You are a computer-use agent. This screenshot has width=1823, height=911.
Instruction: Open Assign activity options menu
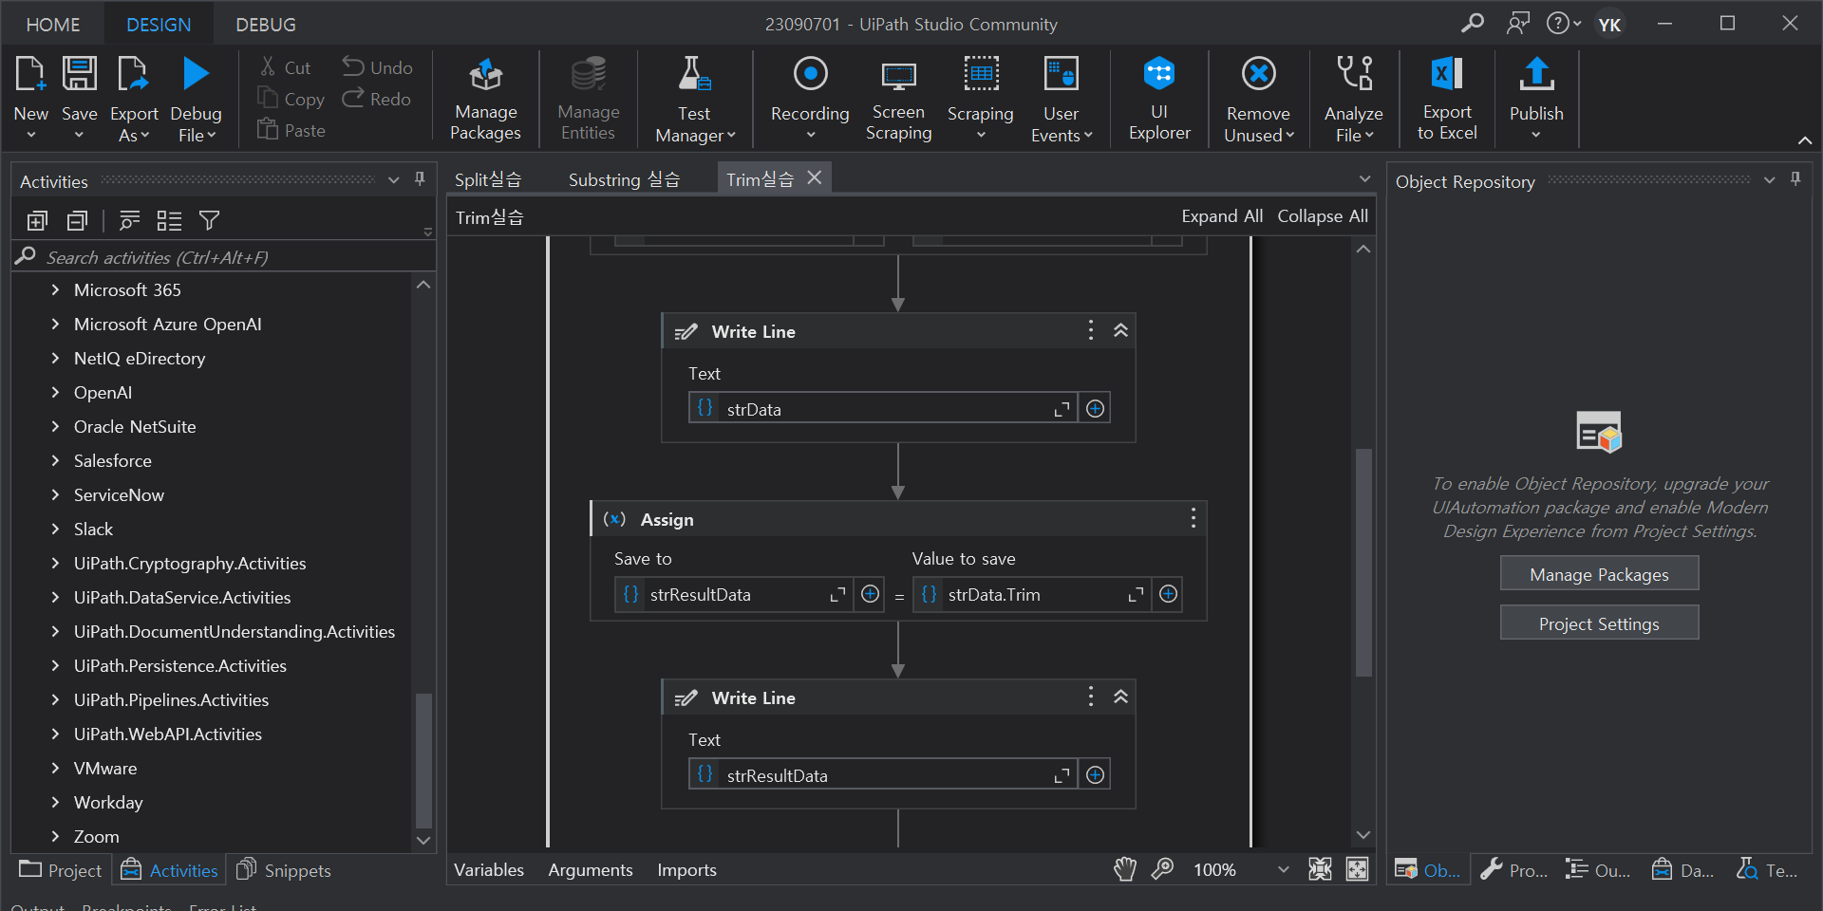point(1193,518)
